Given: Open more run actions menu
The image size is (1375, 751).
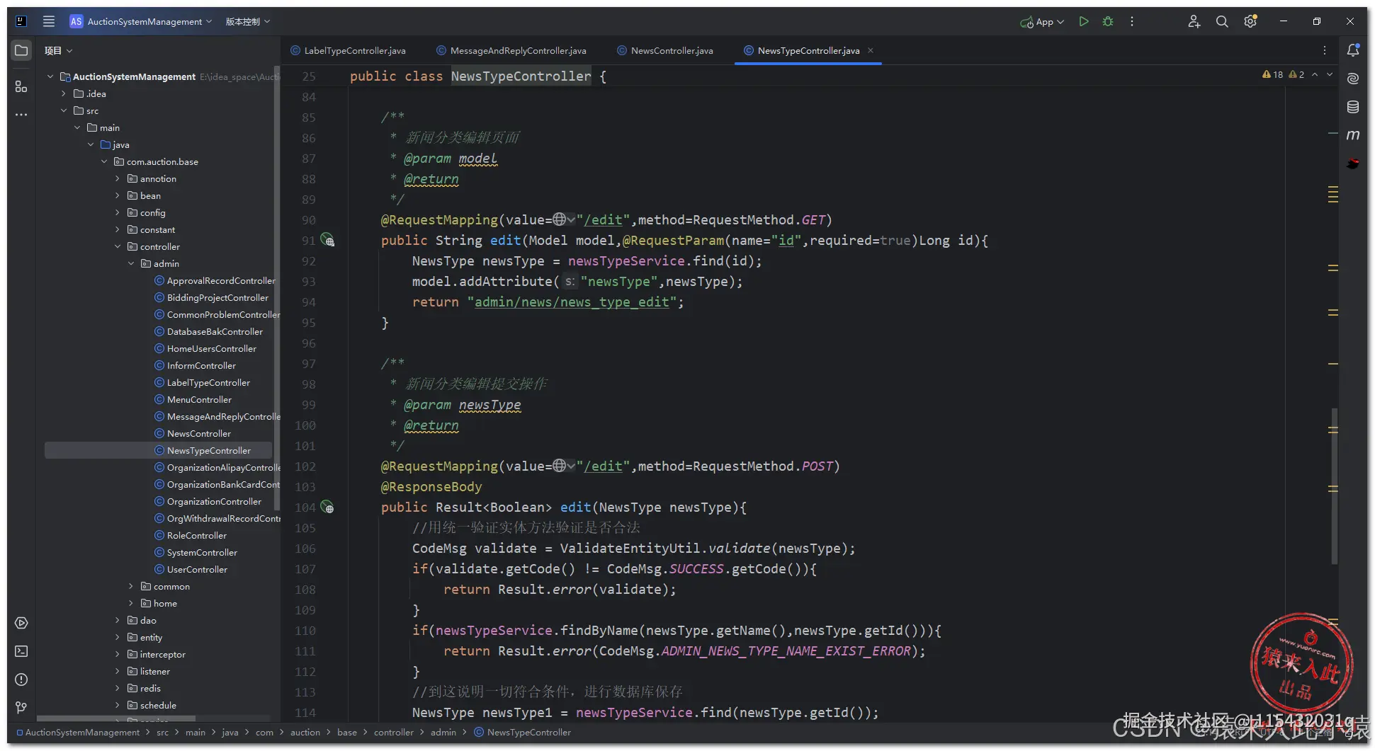Looking at the screenshot, I should (x=1132, y=21).
